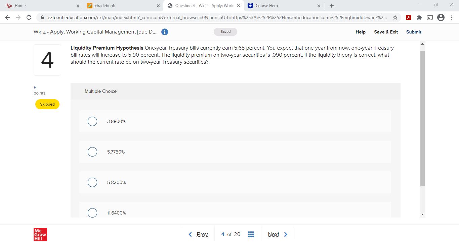The height and width of the screenshot is (244, 459).
Task: Open the Chrome profile avatar
Action: tap(441, 17)
